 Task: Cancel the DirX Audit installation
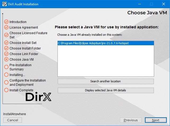[12, 120]
